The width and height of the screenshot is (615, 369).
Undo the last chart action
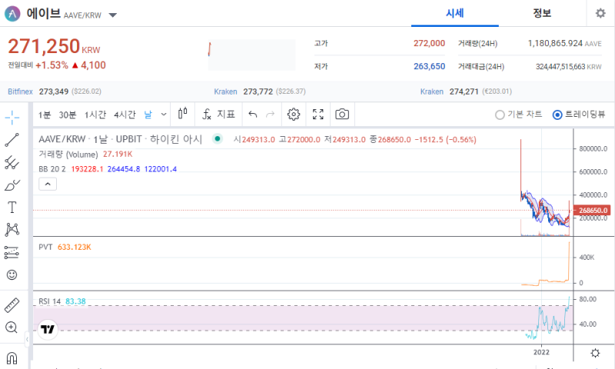(x=253, y=114)
